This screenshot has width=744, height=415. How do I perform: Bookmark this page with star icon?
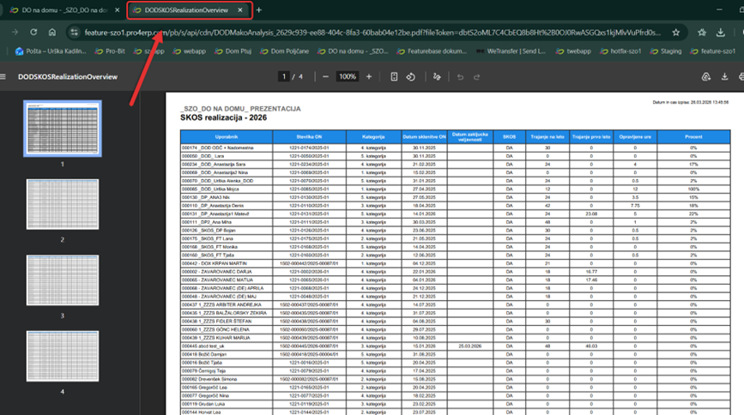pyautogui.click(x=675, y=33)
